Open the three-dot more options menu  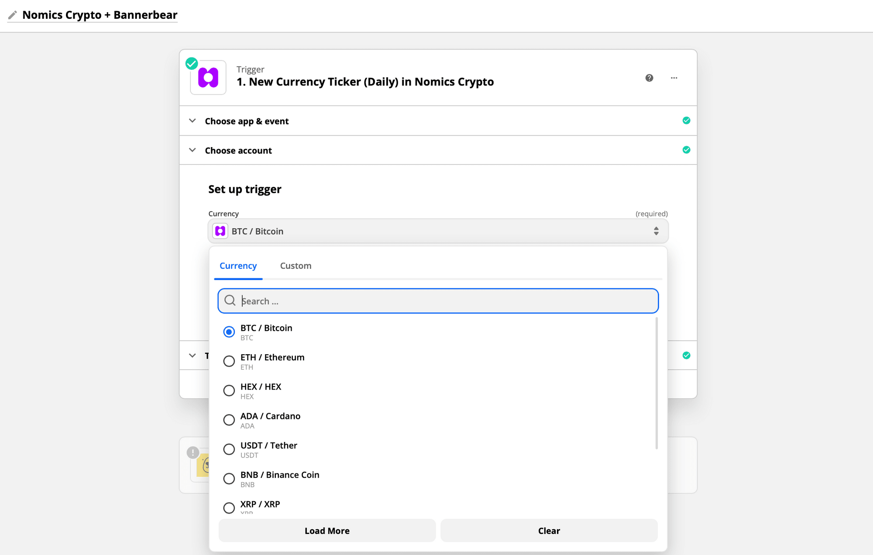click(674, 78)
